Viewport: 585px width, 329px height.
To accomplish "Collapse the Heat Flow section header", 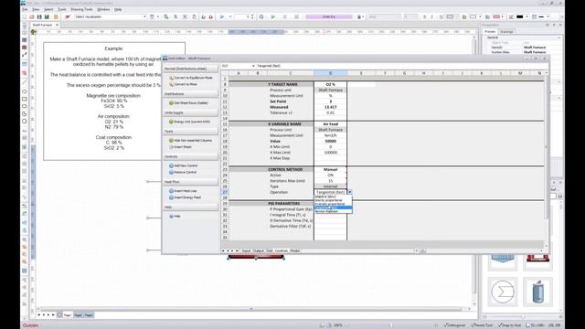I will (191, 182).
